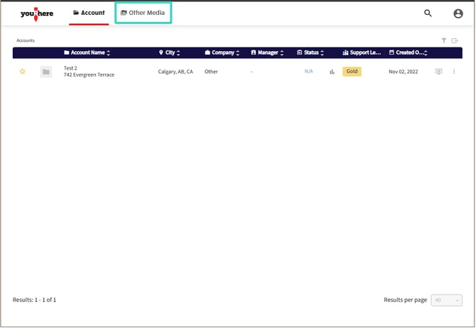476x328 pixels.
Task: Expand the Results per page dropdown
Action: coord(448,300)
